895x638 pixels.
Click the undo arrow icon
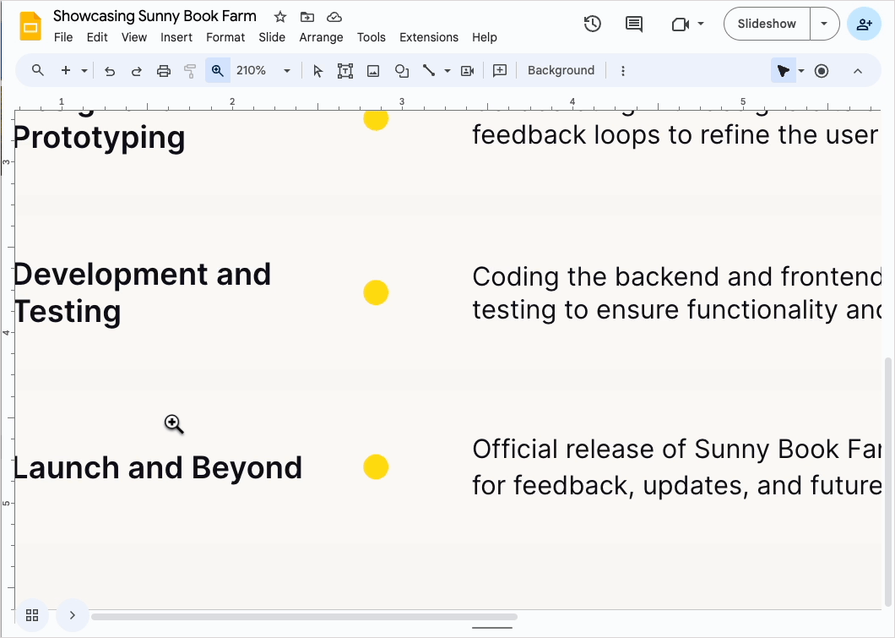[x=110, y=71]
